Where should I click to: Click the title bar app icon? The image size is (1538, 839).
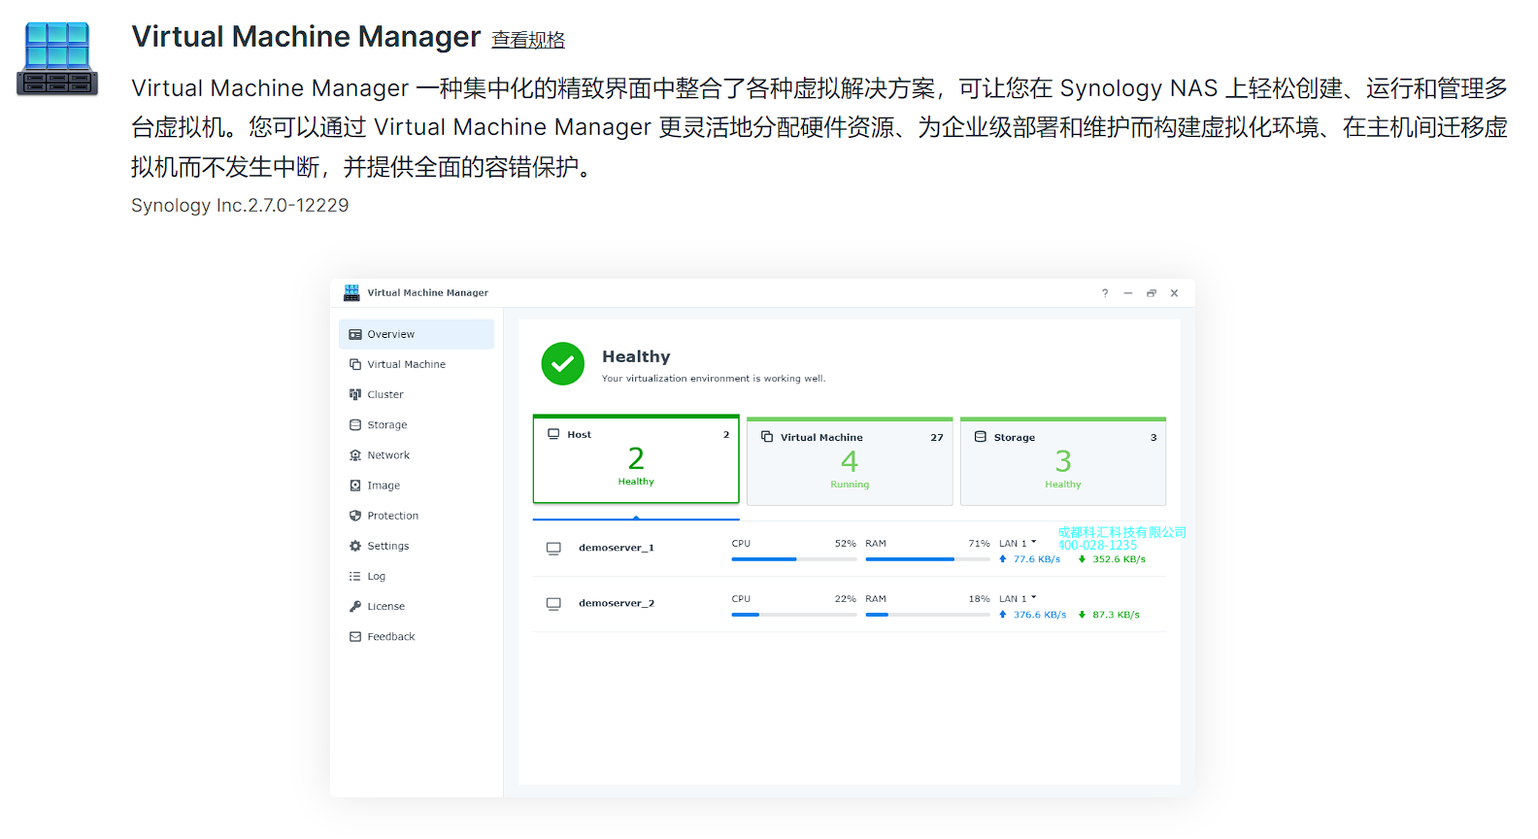(x=351, y=292)
